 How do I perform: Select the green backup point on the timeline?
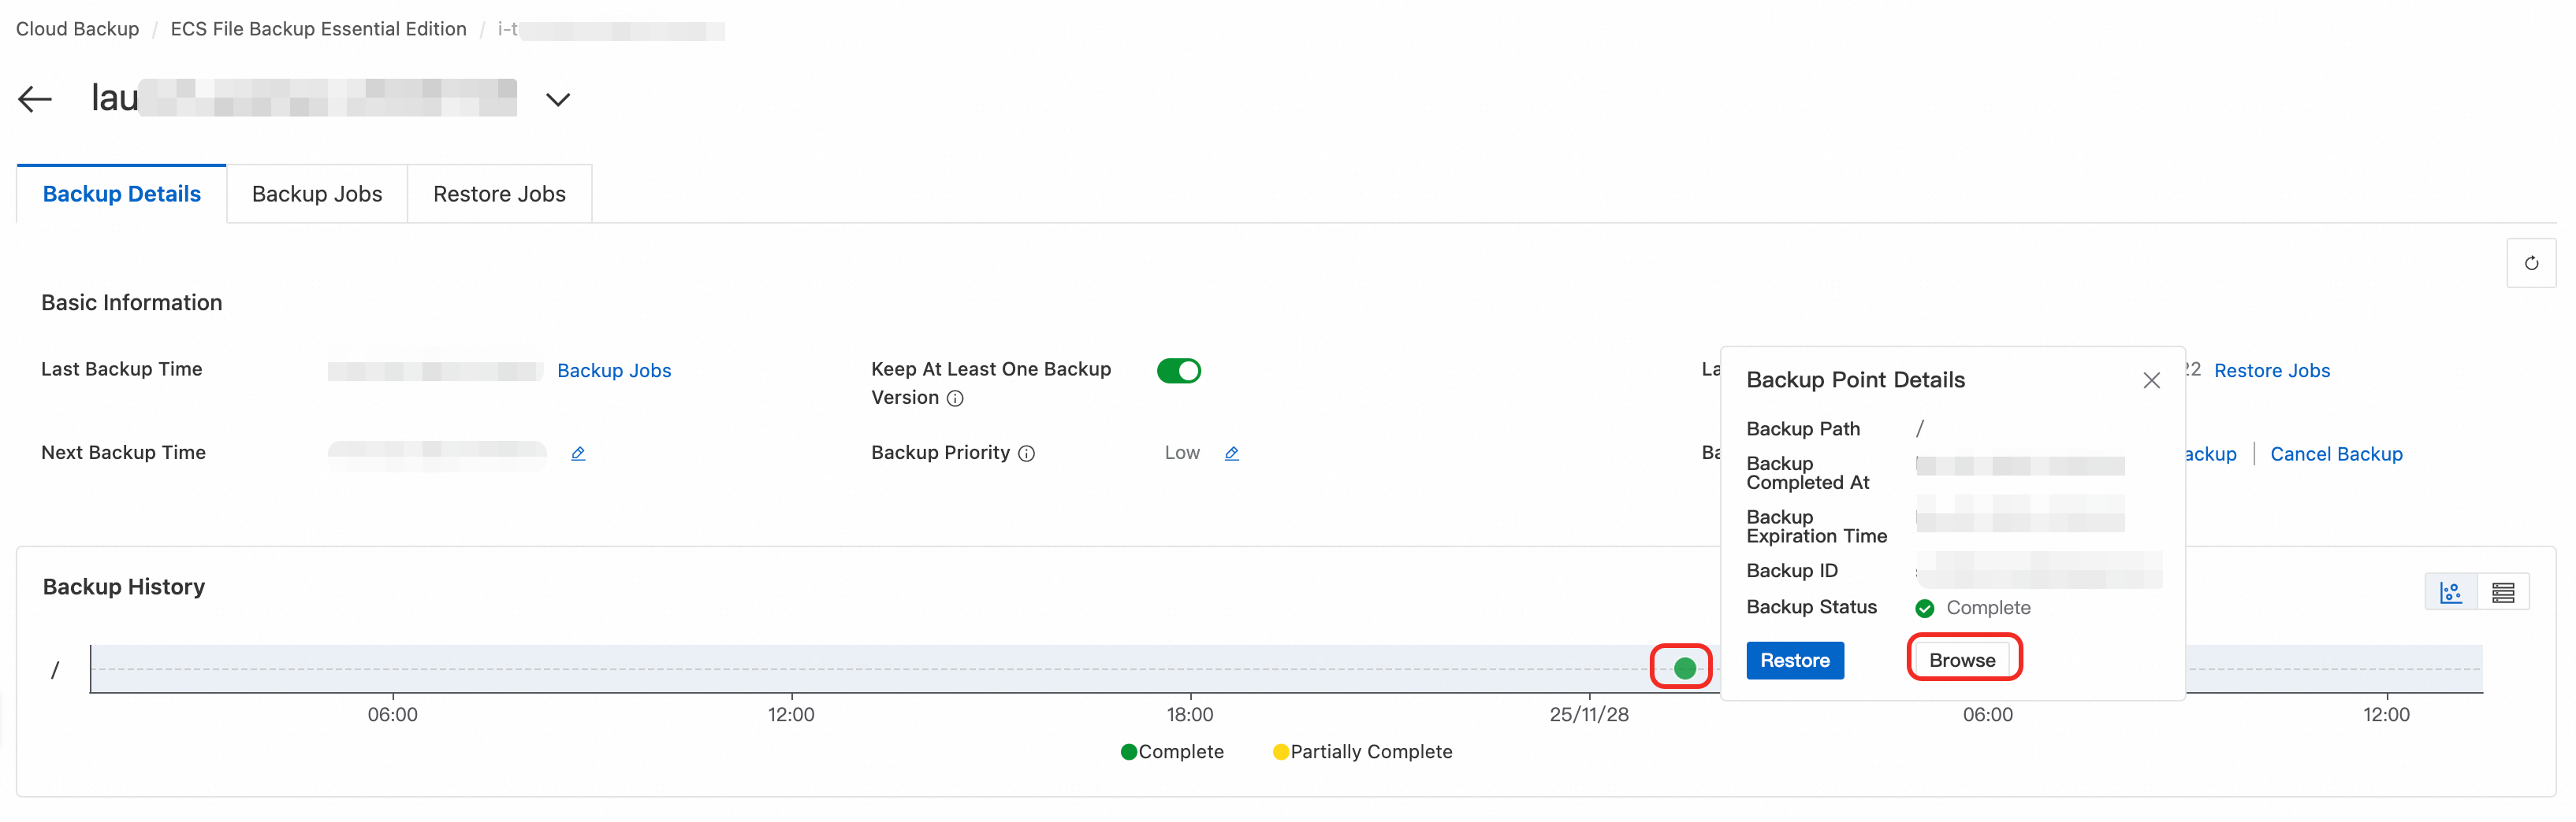tap(1685, 668)
